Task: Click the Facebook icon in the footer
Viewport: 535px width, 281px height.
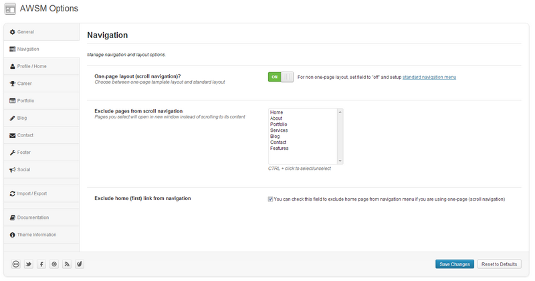Action: 41,264
